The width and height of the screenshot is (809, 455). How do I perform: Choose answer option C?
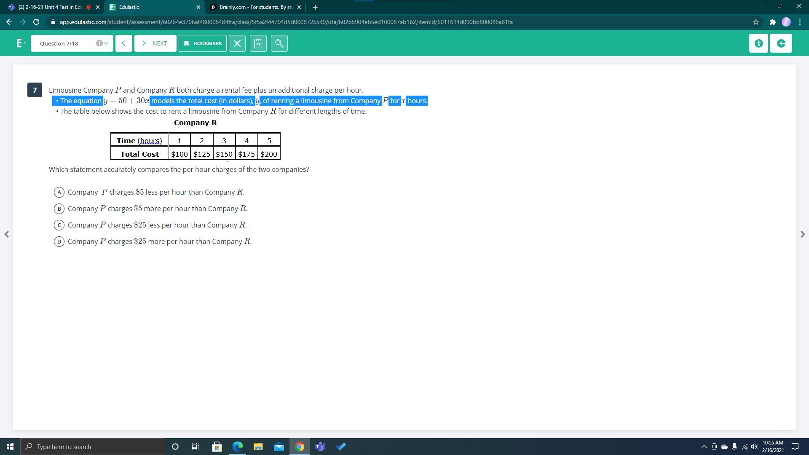tap(59, 225)
